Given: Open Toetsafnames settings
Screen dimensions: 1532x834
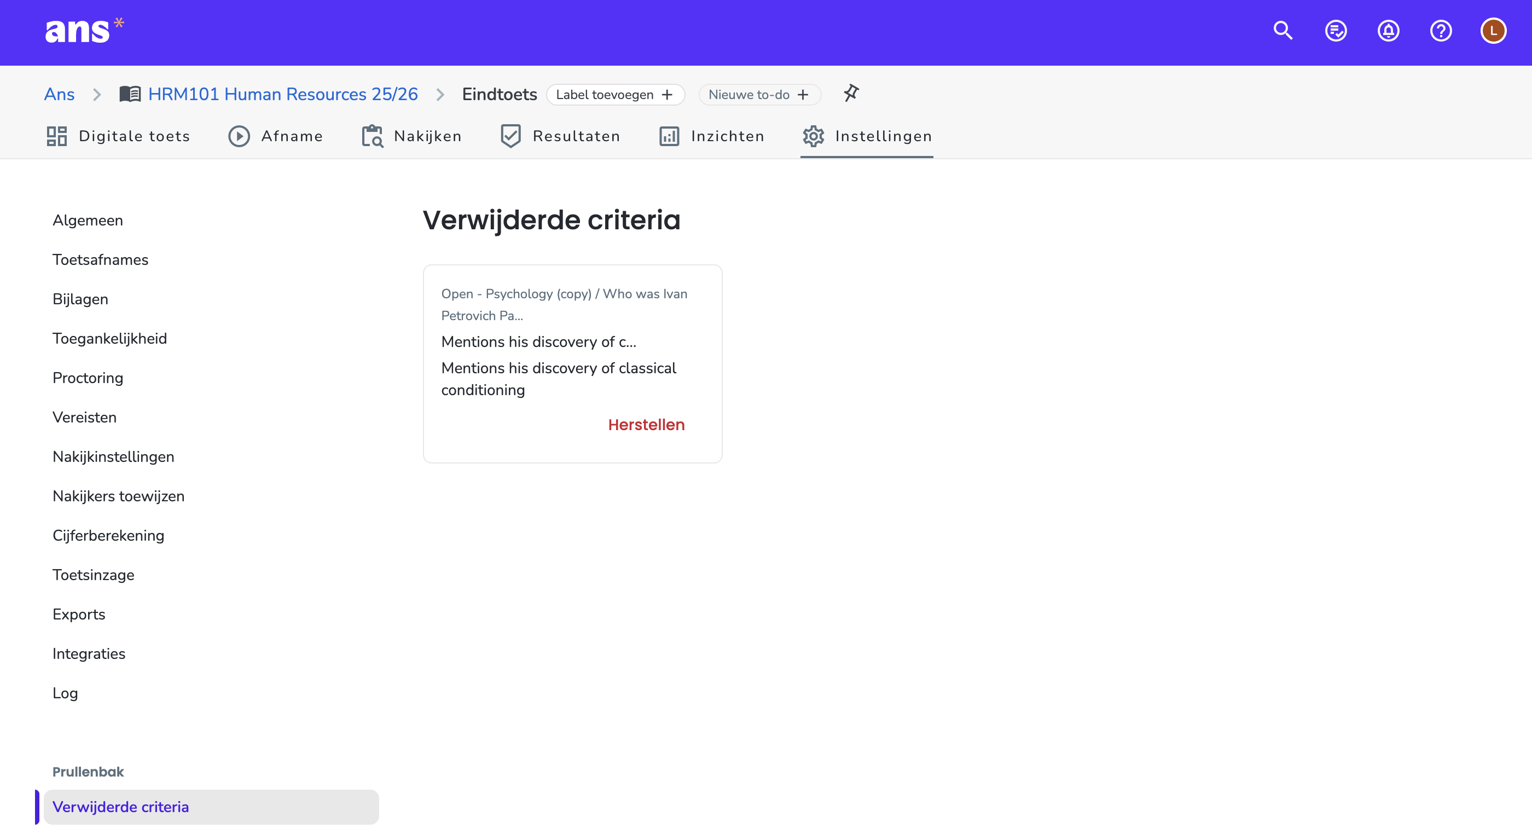Looking at the screenshot, I should 100,260.
